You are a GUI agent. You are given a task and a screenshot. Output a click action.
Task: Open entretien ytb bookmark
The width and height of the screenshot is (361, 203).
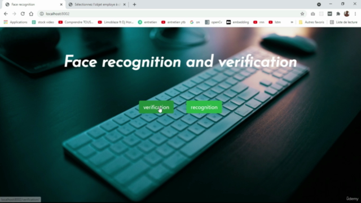pos(174,22)
